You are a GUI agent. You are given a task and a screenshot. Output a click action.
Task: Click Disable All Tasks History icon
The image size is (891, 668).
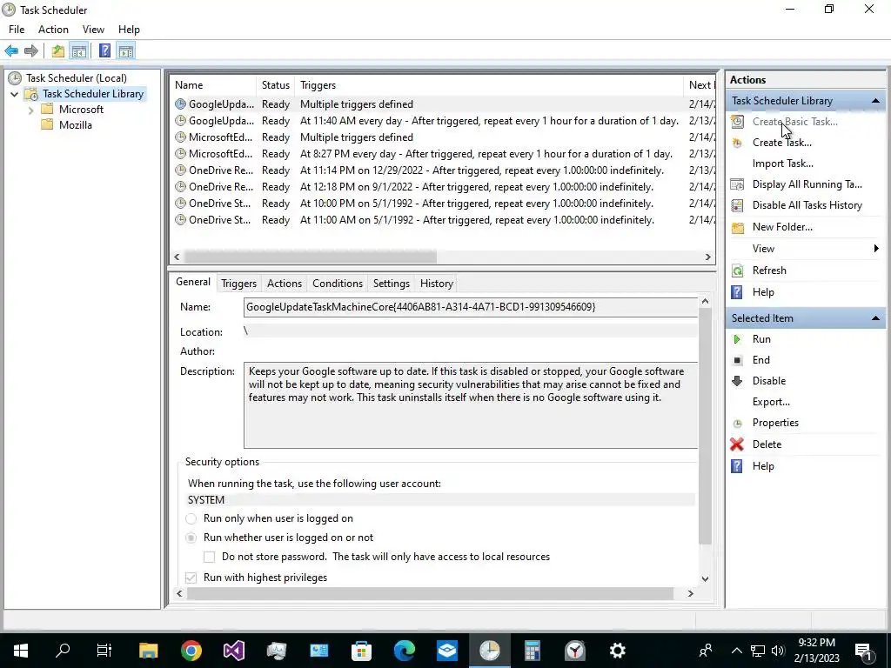coord(737,205)
